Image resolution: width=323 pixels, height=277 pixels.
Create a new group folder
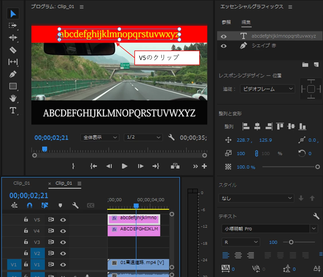[305, 65]
